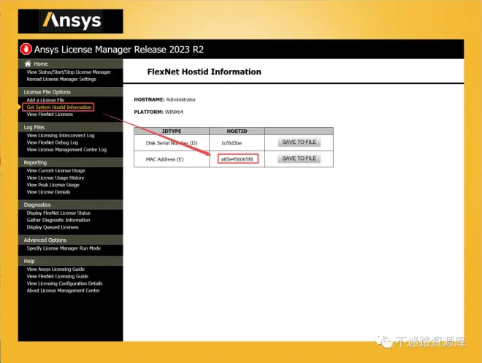The width and height of the screenshot is (482, 363).
Task: Open View Status/Start/Stop License Manager
Action: (x=69, y=72)
